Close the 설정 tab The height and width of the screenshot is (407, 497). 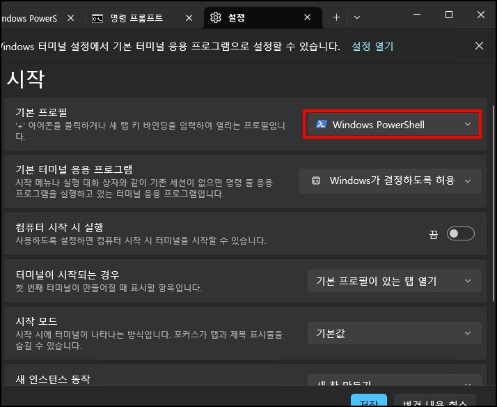point(307,17)
